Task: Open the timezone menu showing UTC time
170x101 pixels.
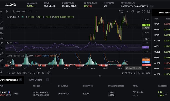Action: (x=128, y=73)
